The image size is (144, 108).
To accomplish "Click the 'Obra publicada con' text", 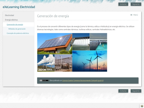I will click(56, 81).
